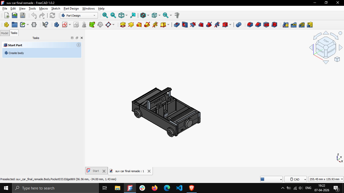Screen dimensions: 344x193
Task: Click the Additive loft icon
Action: coord(139,25)
